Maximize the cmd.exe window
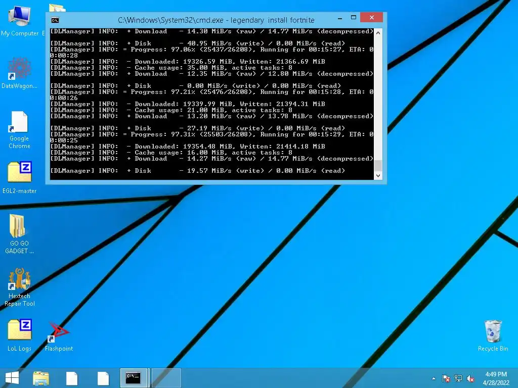Image resolution: width=518 pixels, height=388 pixels. pyautogui.click(x=354, y=18)
